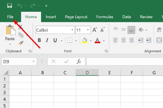Expand the font size dropdown
163x108 pixels.
[x=88, y=30]
